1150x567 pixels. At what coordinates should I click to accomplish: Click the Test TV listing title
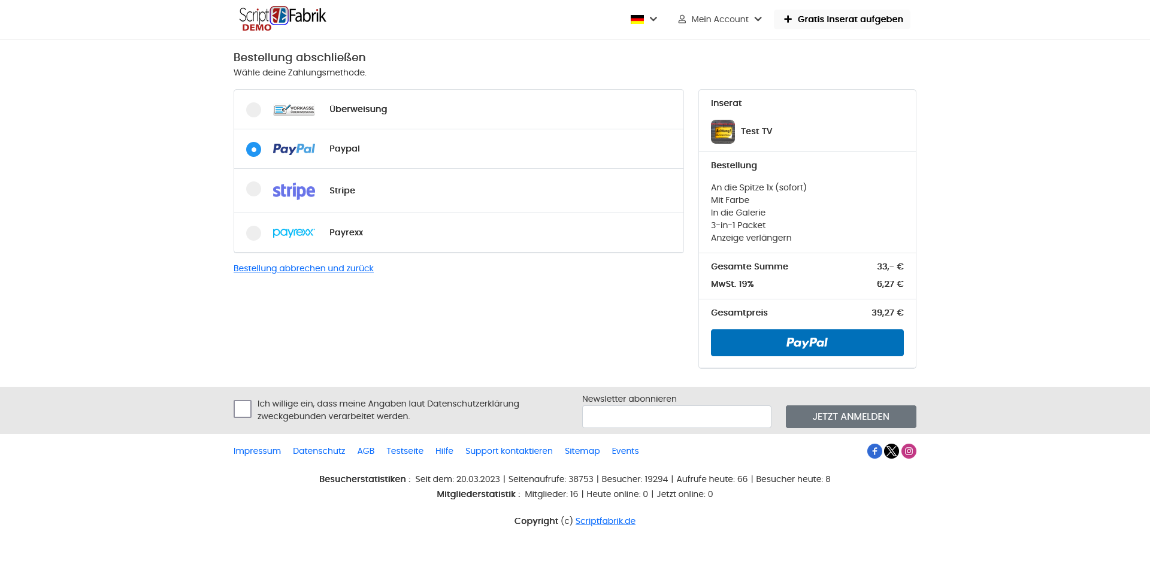pos(756,131)
